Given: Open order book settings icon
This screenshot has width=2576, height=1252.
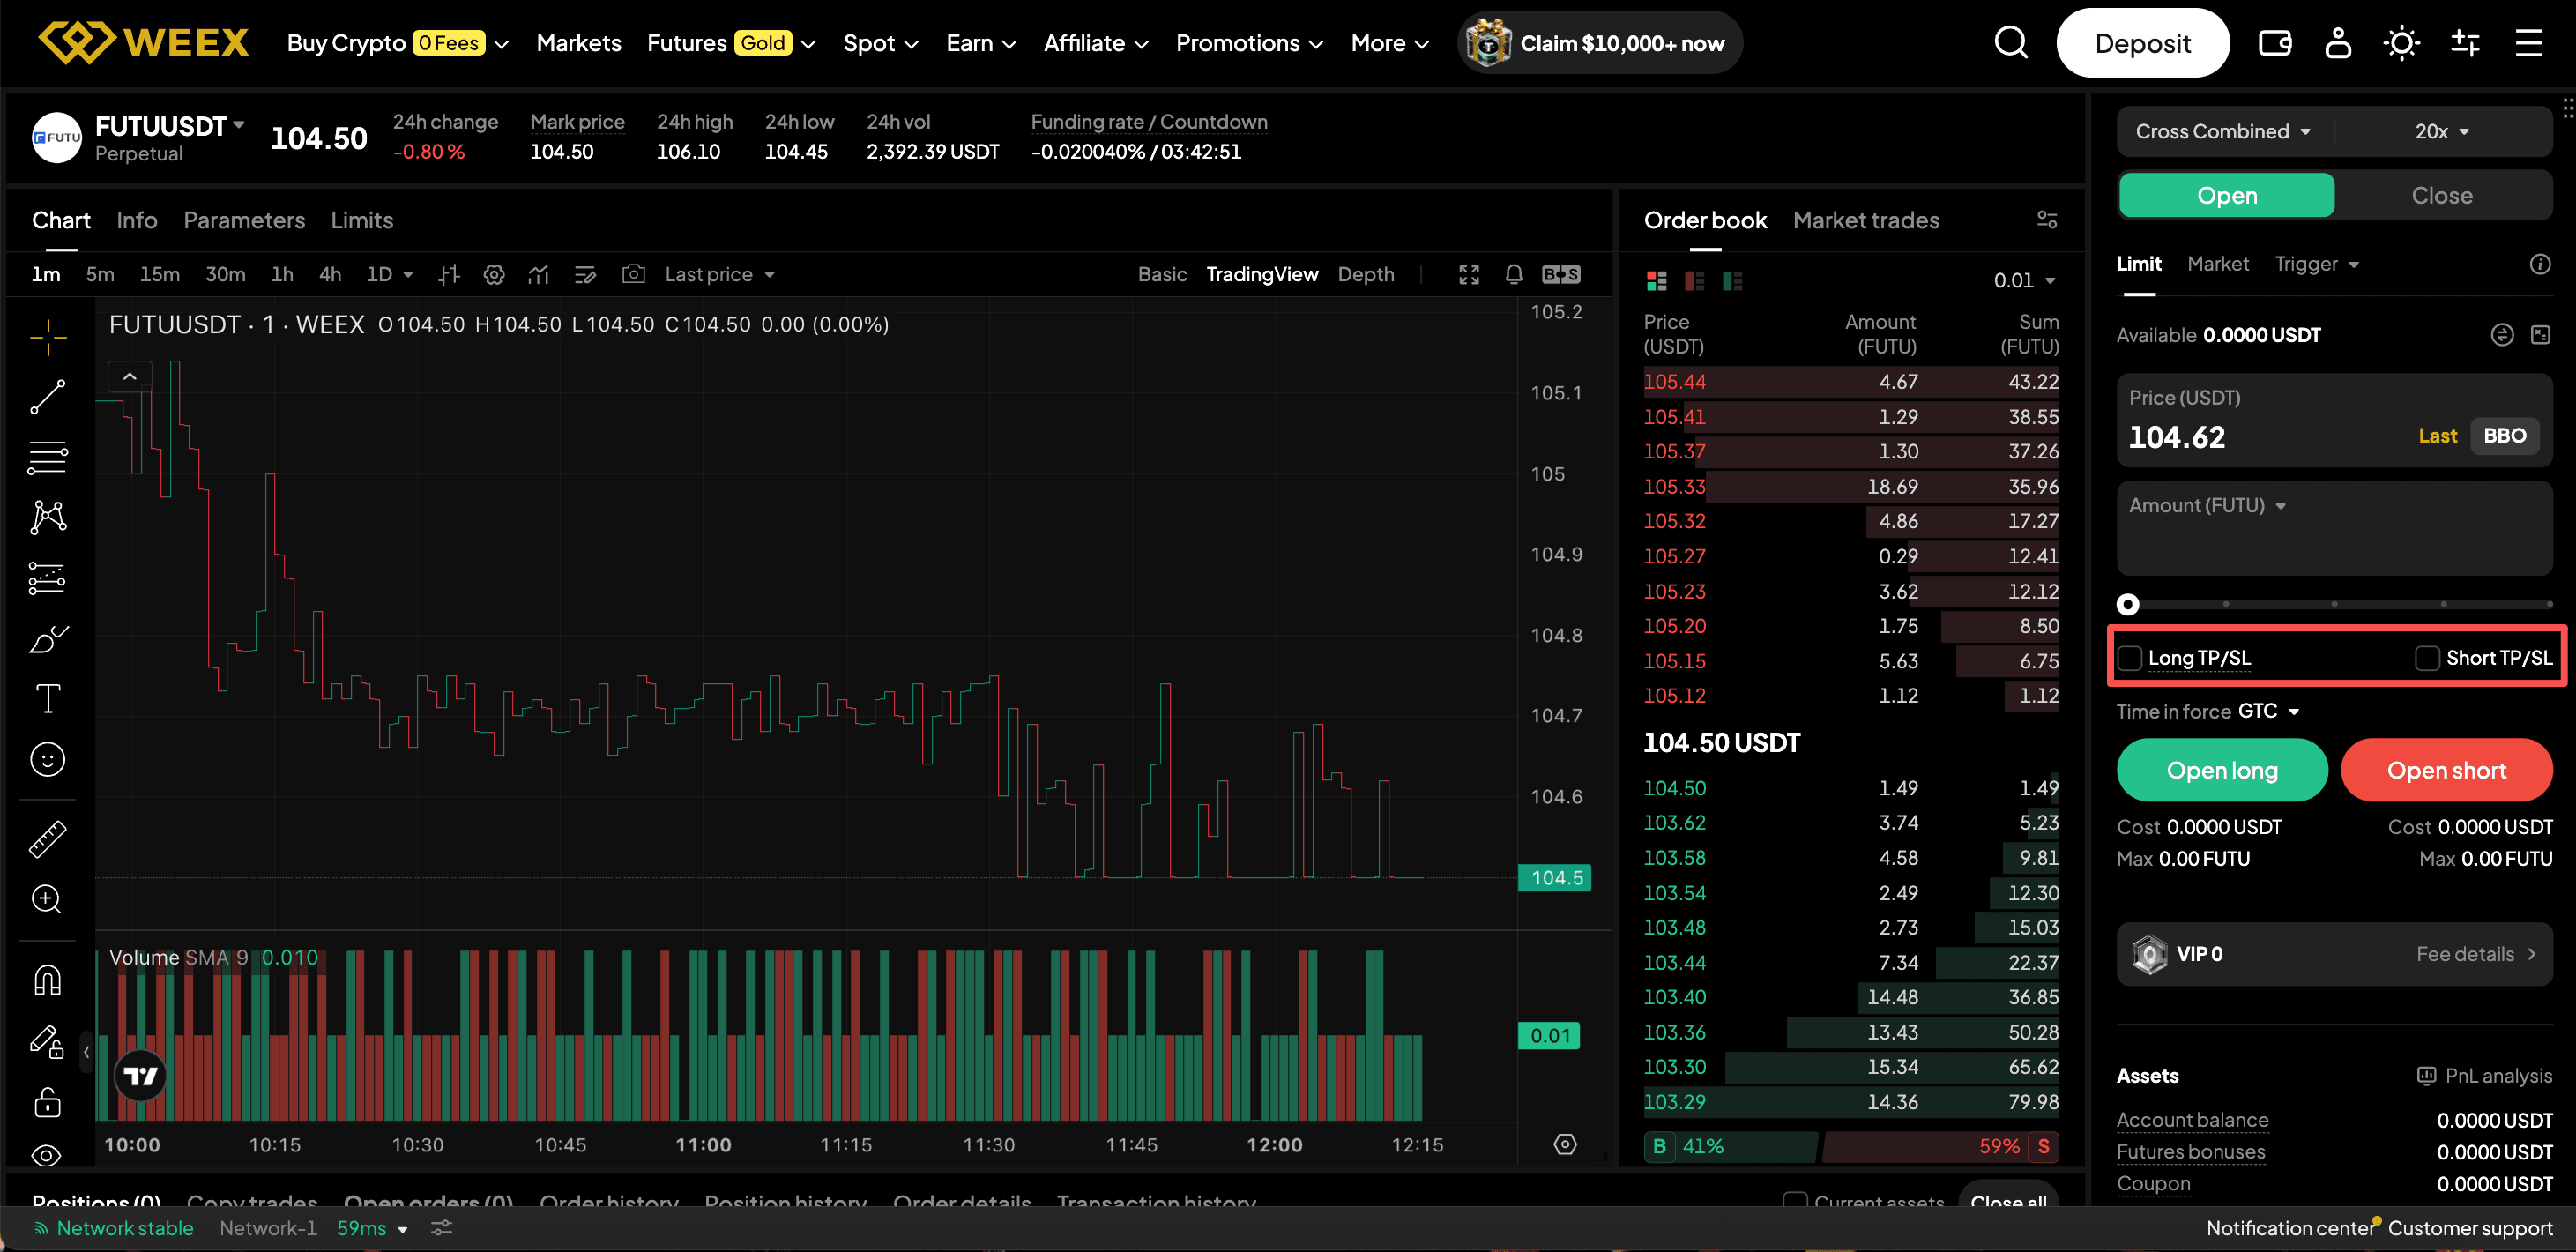Looking at the screenshot, I should 2047,220.
